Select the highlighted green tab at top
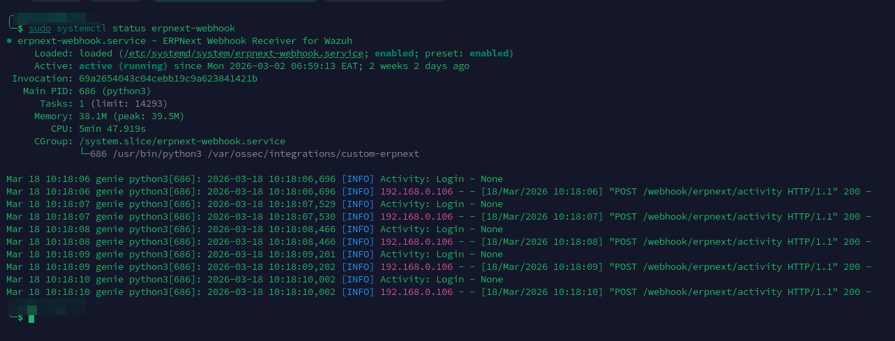Screen dimensions: 895x341 coord(234,1)
